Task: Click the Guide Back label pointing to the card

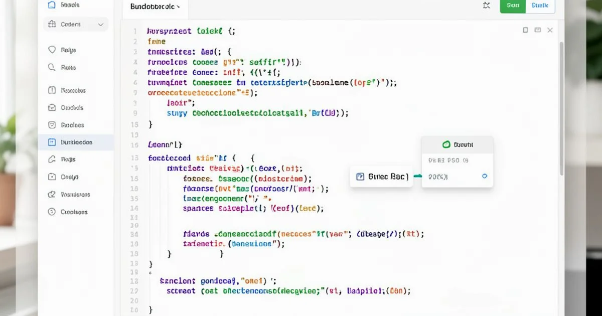Action: click(x=381, y=176)
